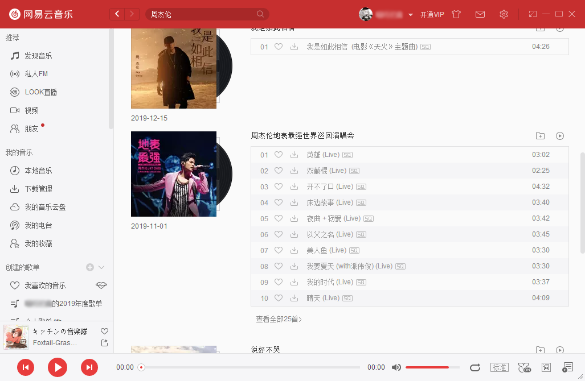Switch the loop playback mode
This screenshot has width=585, height=381.
click(x=475, y=367)
